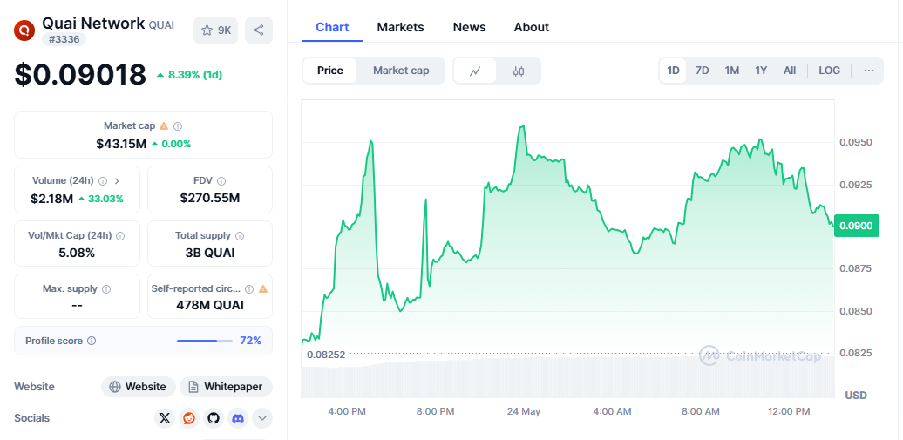
Task: Open Volume (24h) info icon
Action: pyautogui.click(x=103, y=181)
